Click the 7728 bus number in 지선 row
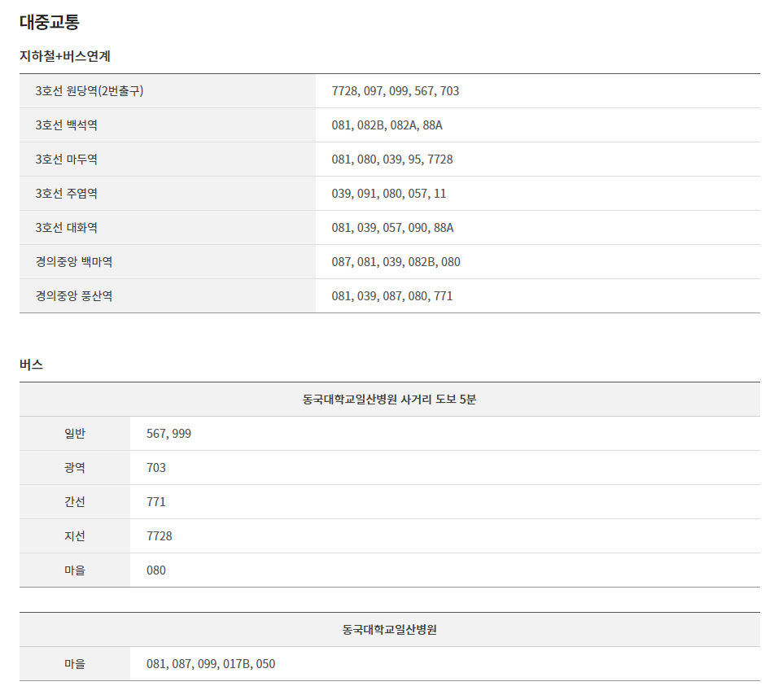 160,536
